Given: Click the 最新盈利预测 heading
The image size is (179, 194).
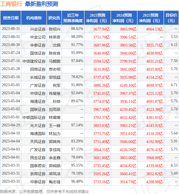Looking at the screenshot, I should tap(41, 4).
